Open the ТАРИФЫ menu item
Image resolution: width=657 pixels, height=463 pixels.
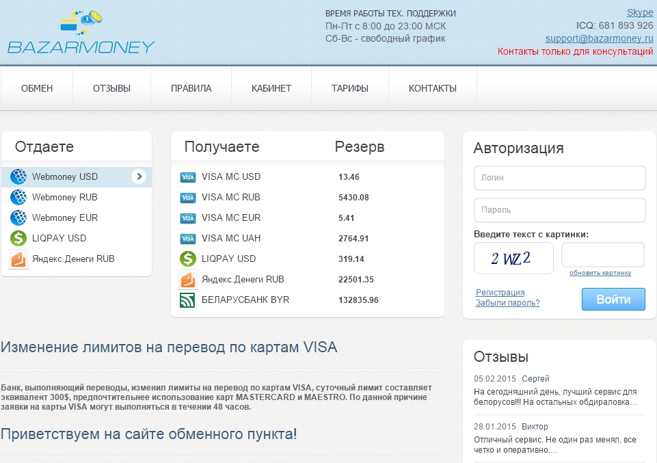(350, 88)
